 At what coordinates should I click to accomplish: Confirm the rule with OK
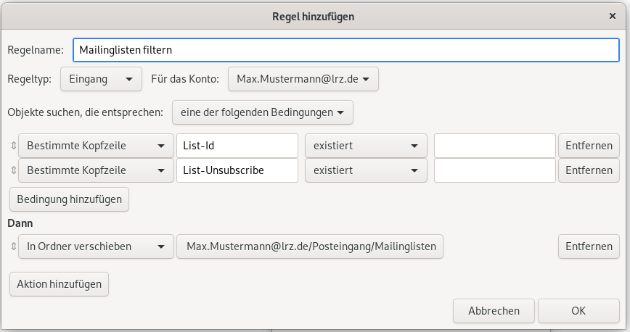(578, 311)
